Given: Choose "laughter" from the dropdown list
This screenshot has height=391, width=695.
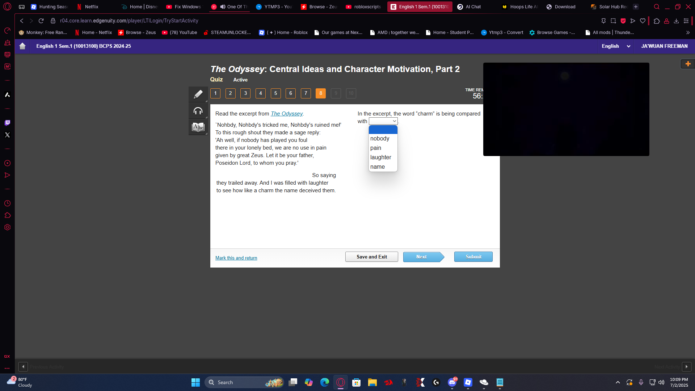Looking at the screenshot, I should pyautogui.click(x=383, y=157).
